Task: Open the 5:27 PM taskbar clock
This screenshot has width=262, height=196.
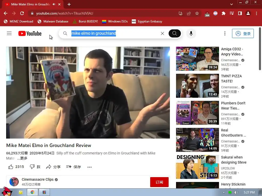Action: [249, 192]
